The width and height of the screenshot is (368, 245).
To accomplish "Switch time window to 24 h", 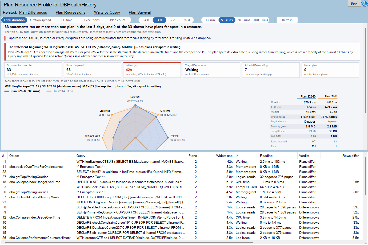I will coord(146,20).
